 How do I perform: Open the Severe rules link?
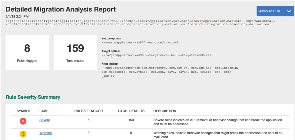tap(45, 120)
